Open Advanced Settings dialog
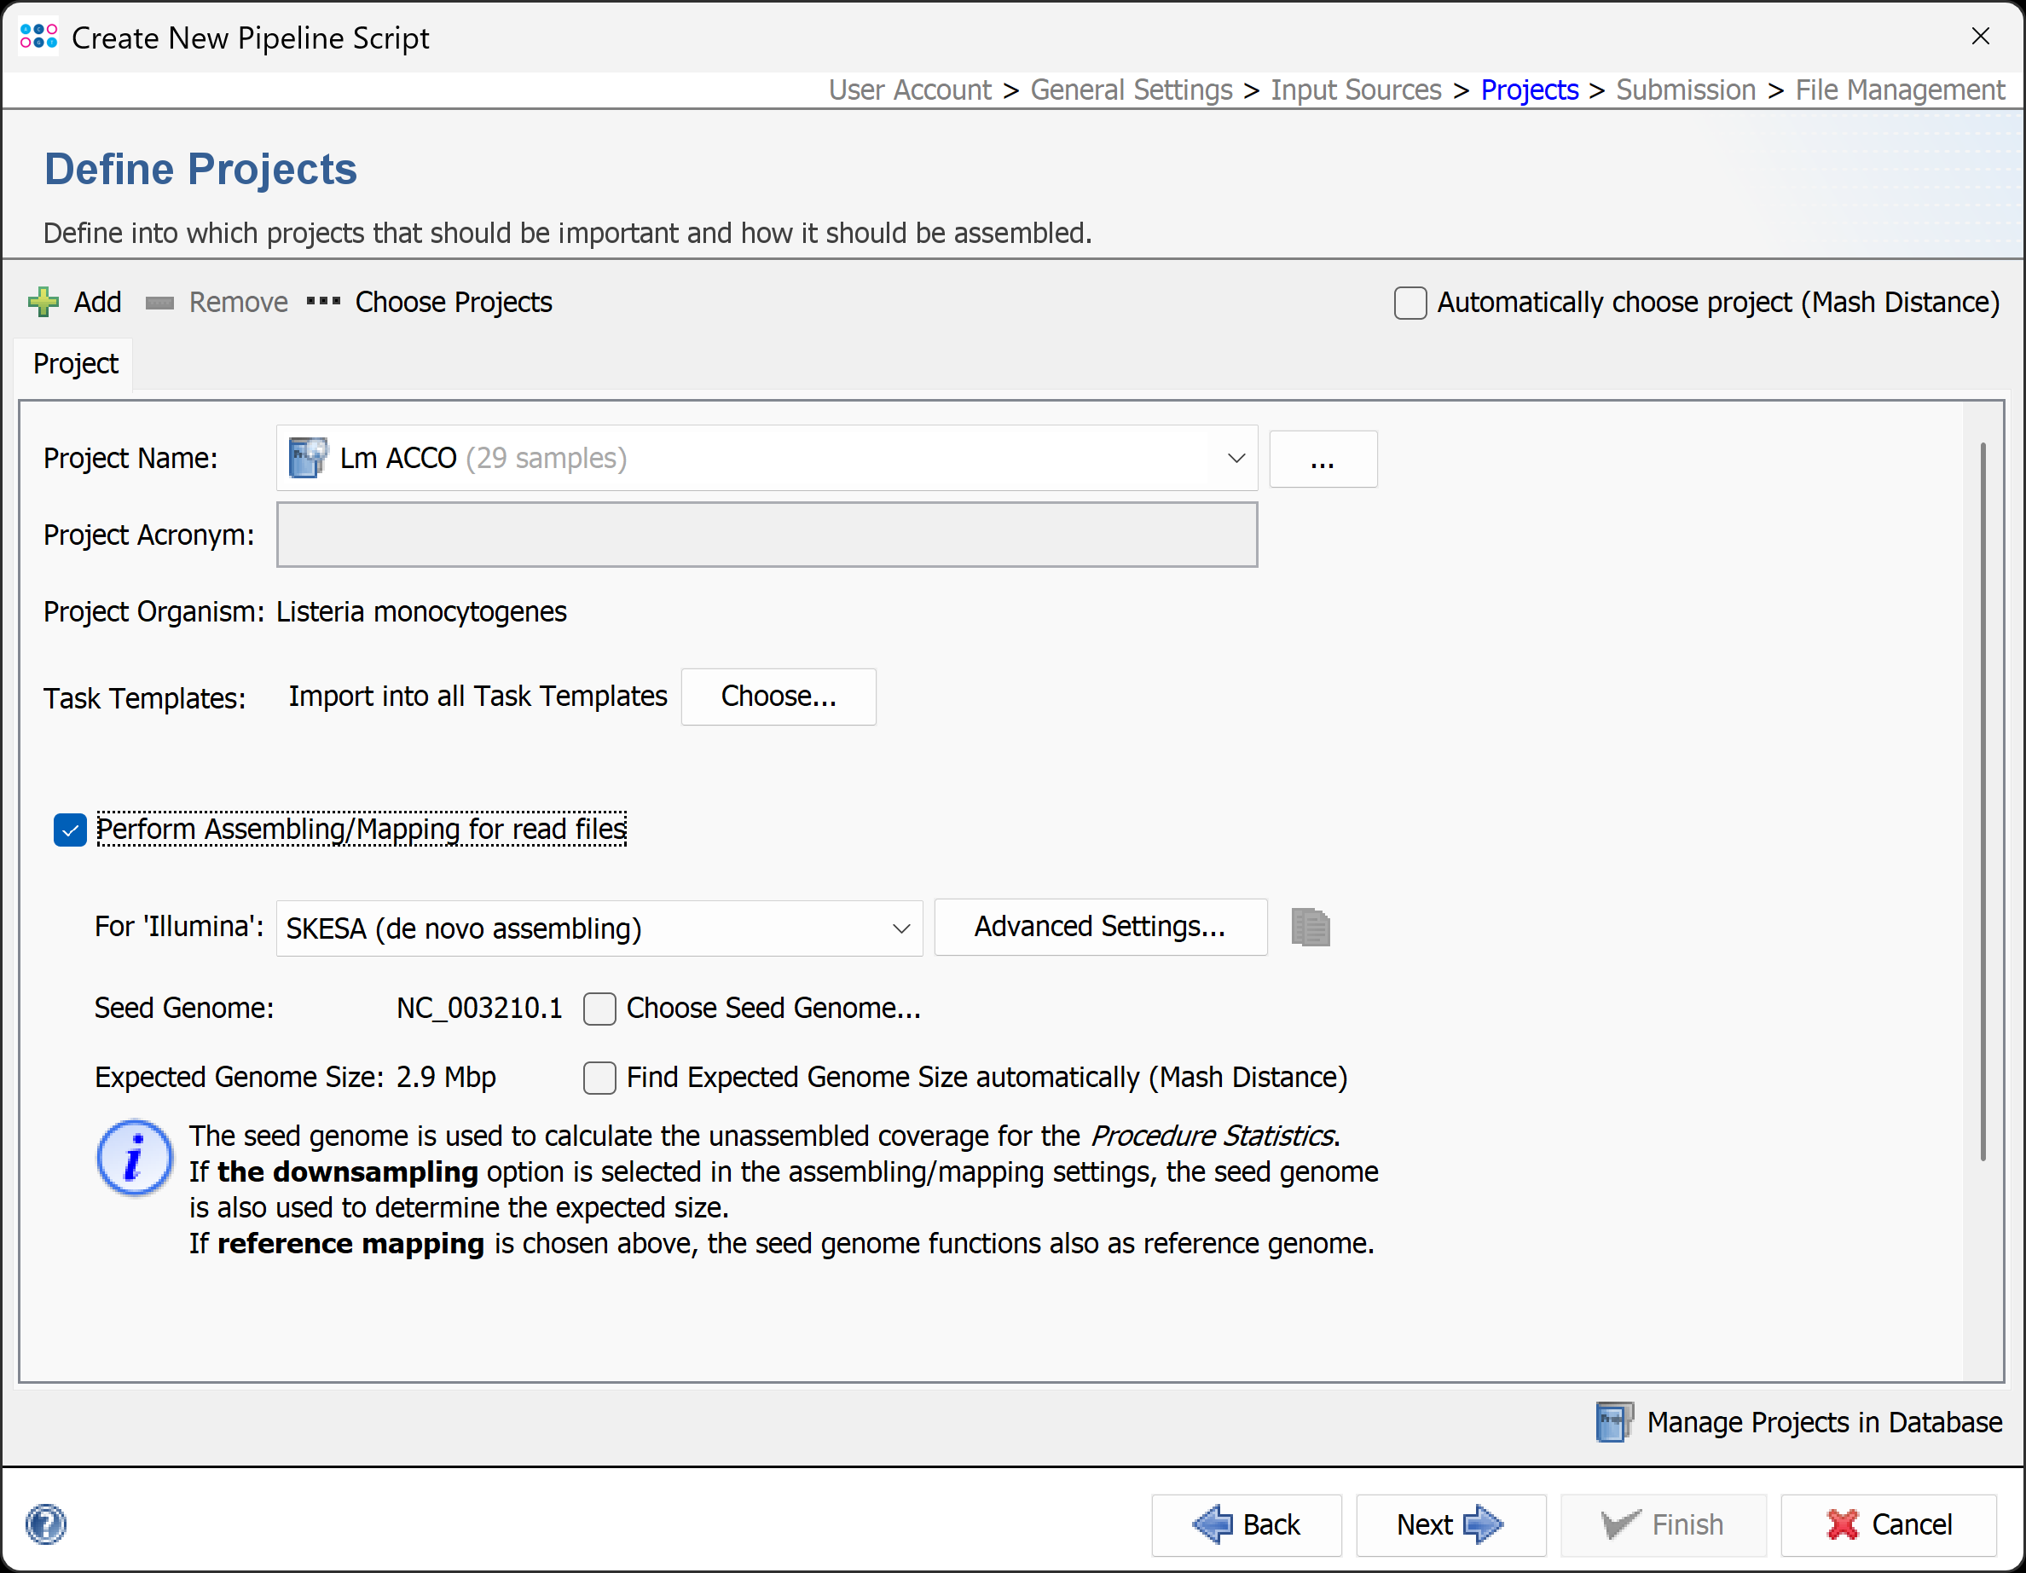The height and width of the screenshot is (1573, 2026). 1099,927
